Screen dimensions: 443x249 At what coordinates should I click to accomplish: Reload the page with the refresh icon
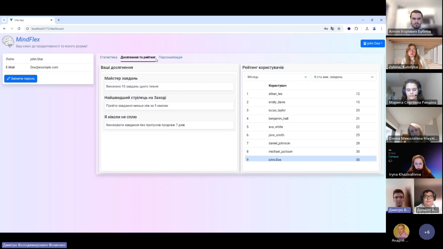pos(19,29)
